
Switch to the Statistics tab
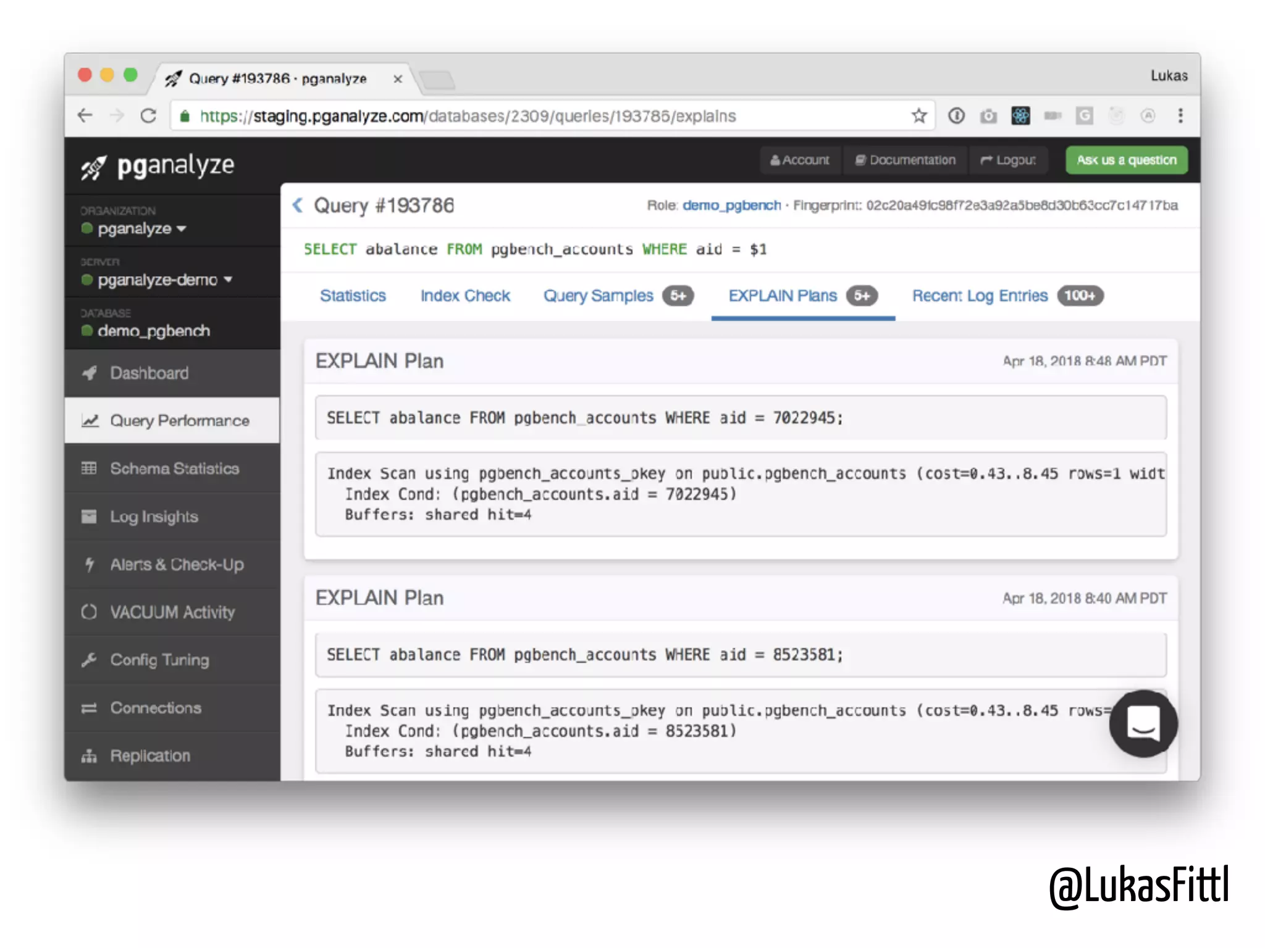pyautogui.click(x=353, y=296)
